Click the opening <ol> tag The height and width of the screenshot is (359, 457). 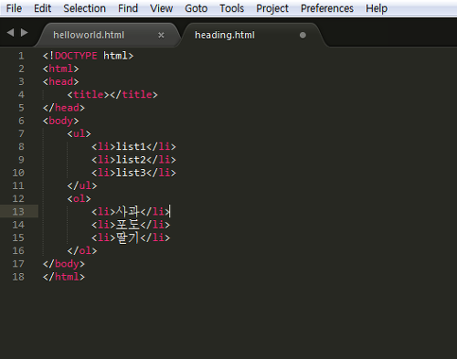click(x=79, y=199)
